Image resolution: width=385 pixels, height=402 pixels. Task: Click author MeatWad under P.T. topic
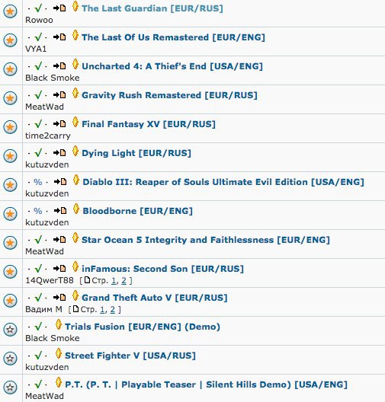coord(44,397)
